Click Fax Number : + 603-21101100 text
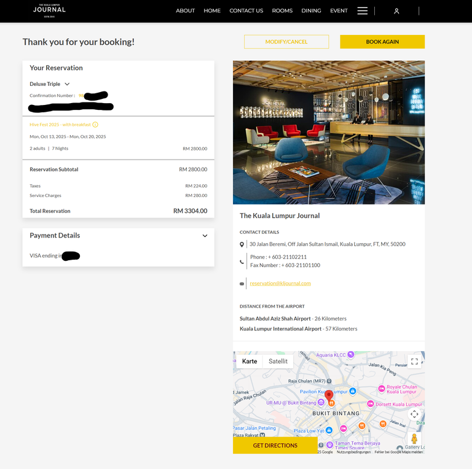The image size is (472, 469). [x=285, y=265]
